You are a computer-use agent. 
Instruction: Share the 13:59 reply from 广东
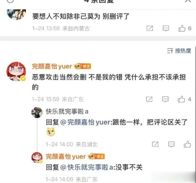click(149, 99)
